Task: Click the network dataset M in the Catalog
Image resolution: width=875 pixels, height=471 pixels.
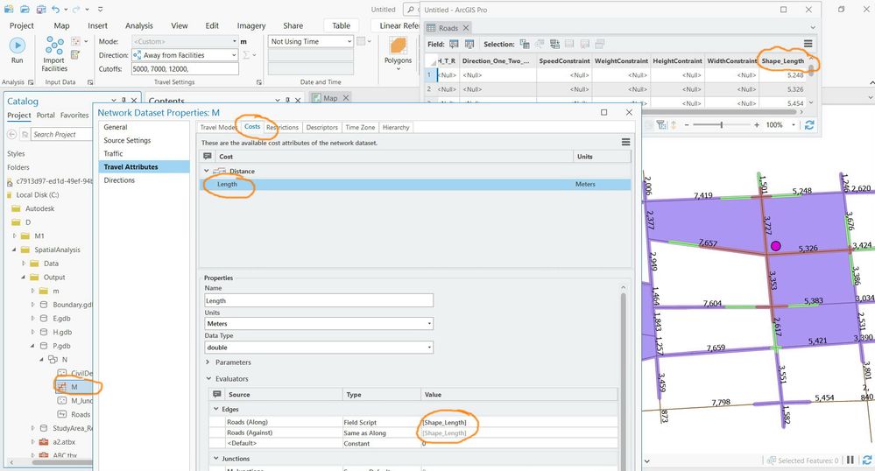Action: [x=74, y=386]
